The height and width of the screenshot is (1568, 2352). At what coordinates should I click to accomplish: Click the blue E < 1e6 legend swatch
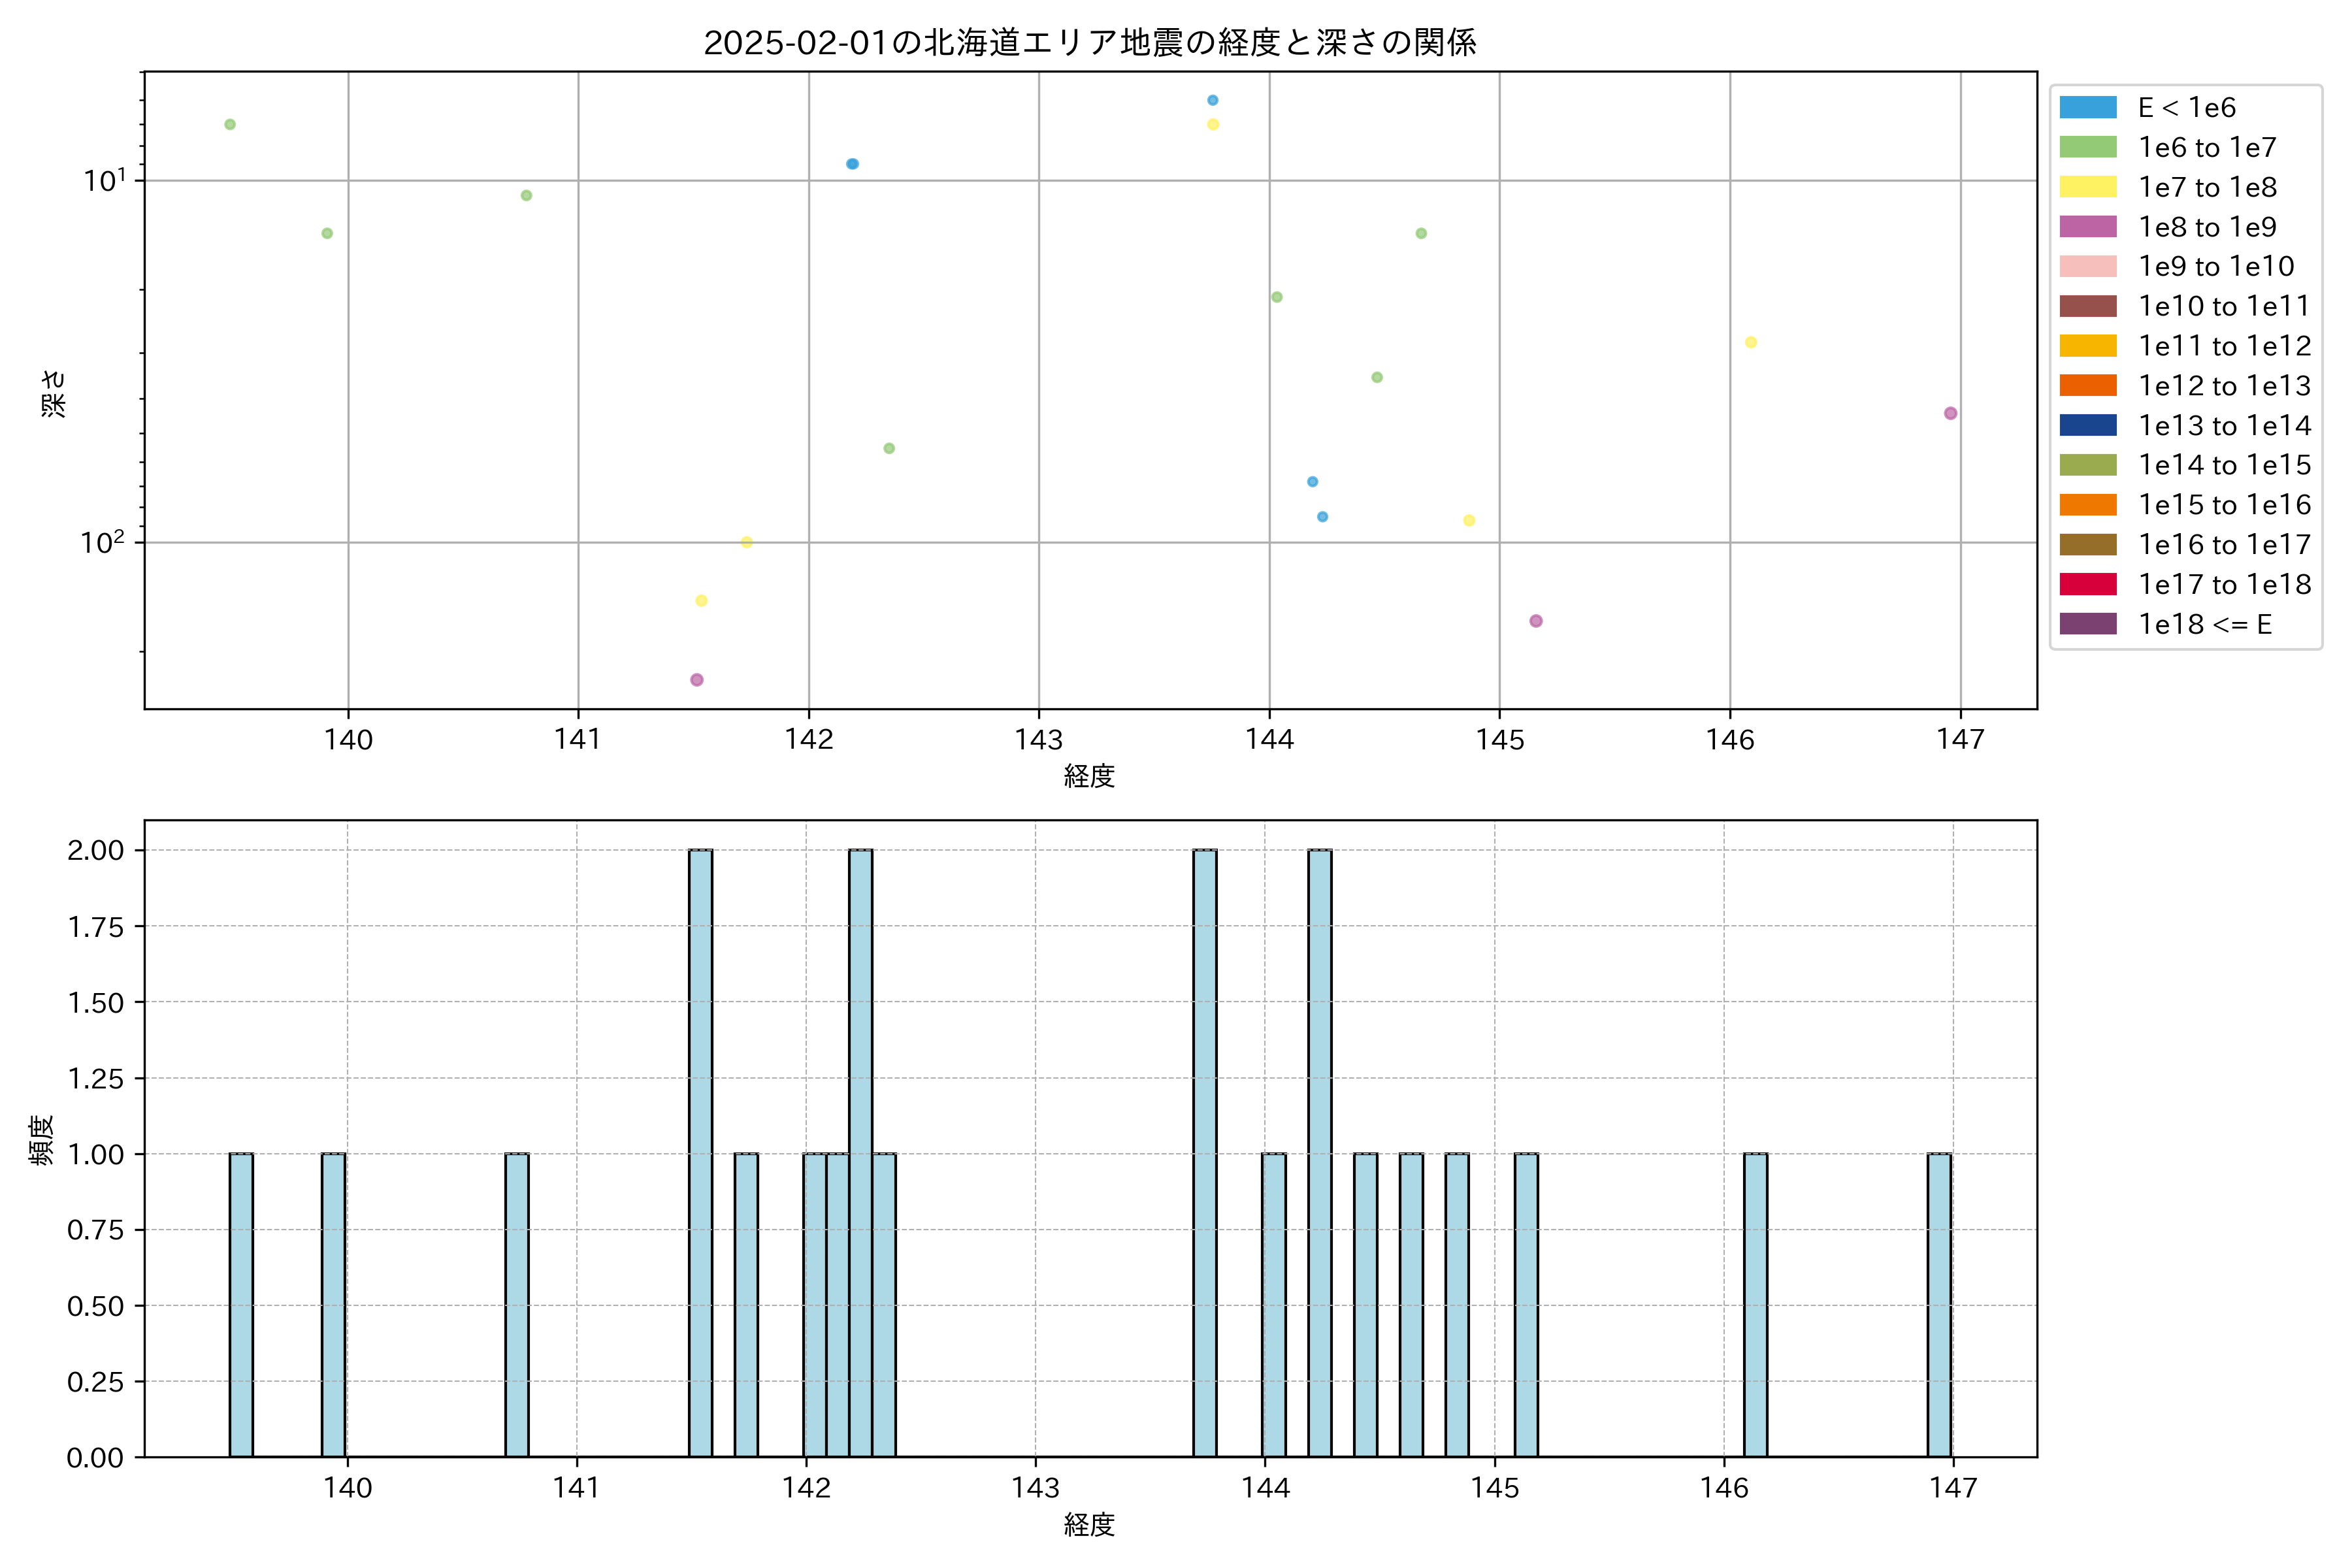(2087, 107)
